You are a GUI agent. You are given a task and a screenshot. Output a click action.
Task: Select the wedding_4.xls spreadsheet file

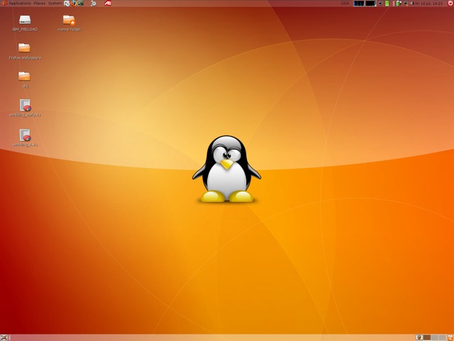click(x=25, y=134)
